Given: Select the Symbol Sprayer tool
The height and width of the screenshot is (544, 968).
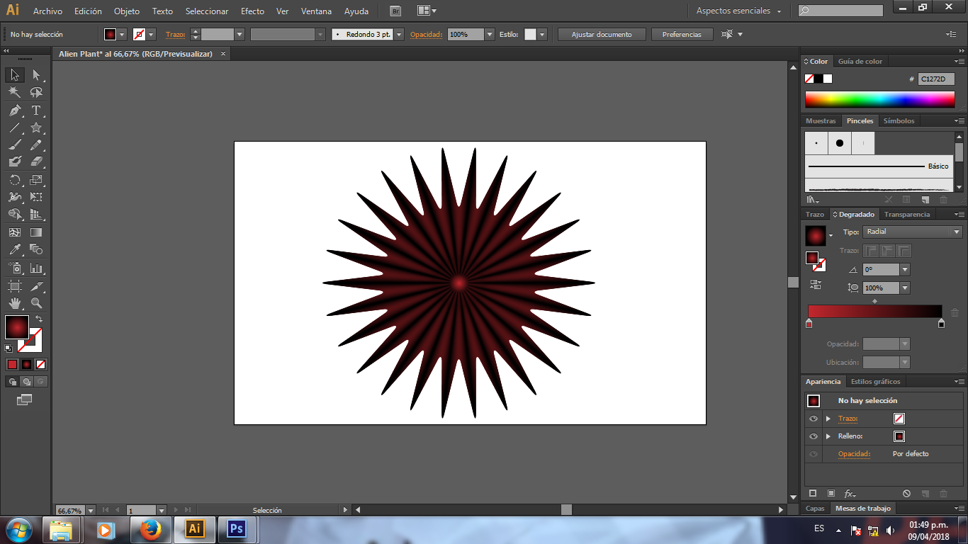Looking at the screenshot, I should (x=15, y=268).
